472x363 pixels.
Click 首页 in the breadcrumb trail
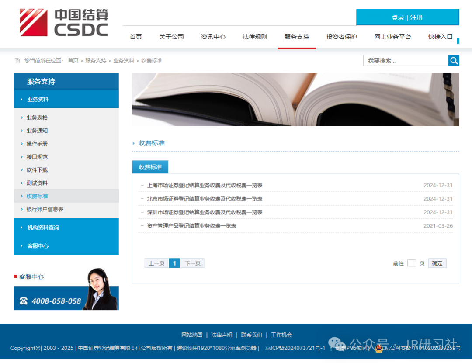pyautogui.click(x=73, y=60)
